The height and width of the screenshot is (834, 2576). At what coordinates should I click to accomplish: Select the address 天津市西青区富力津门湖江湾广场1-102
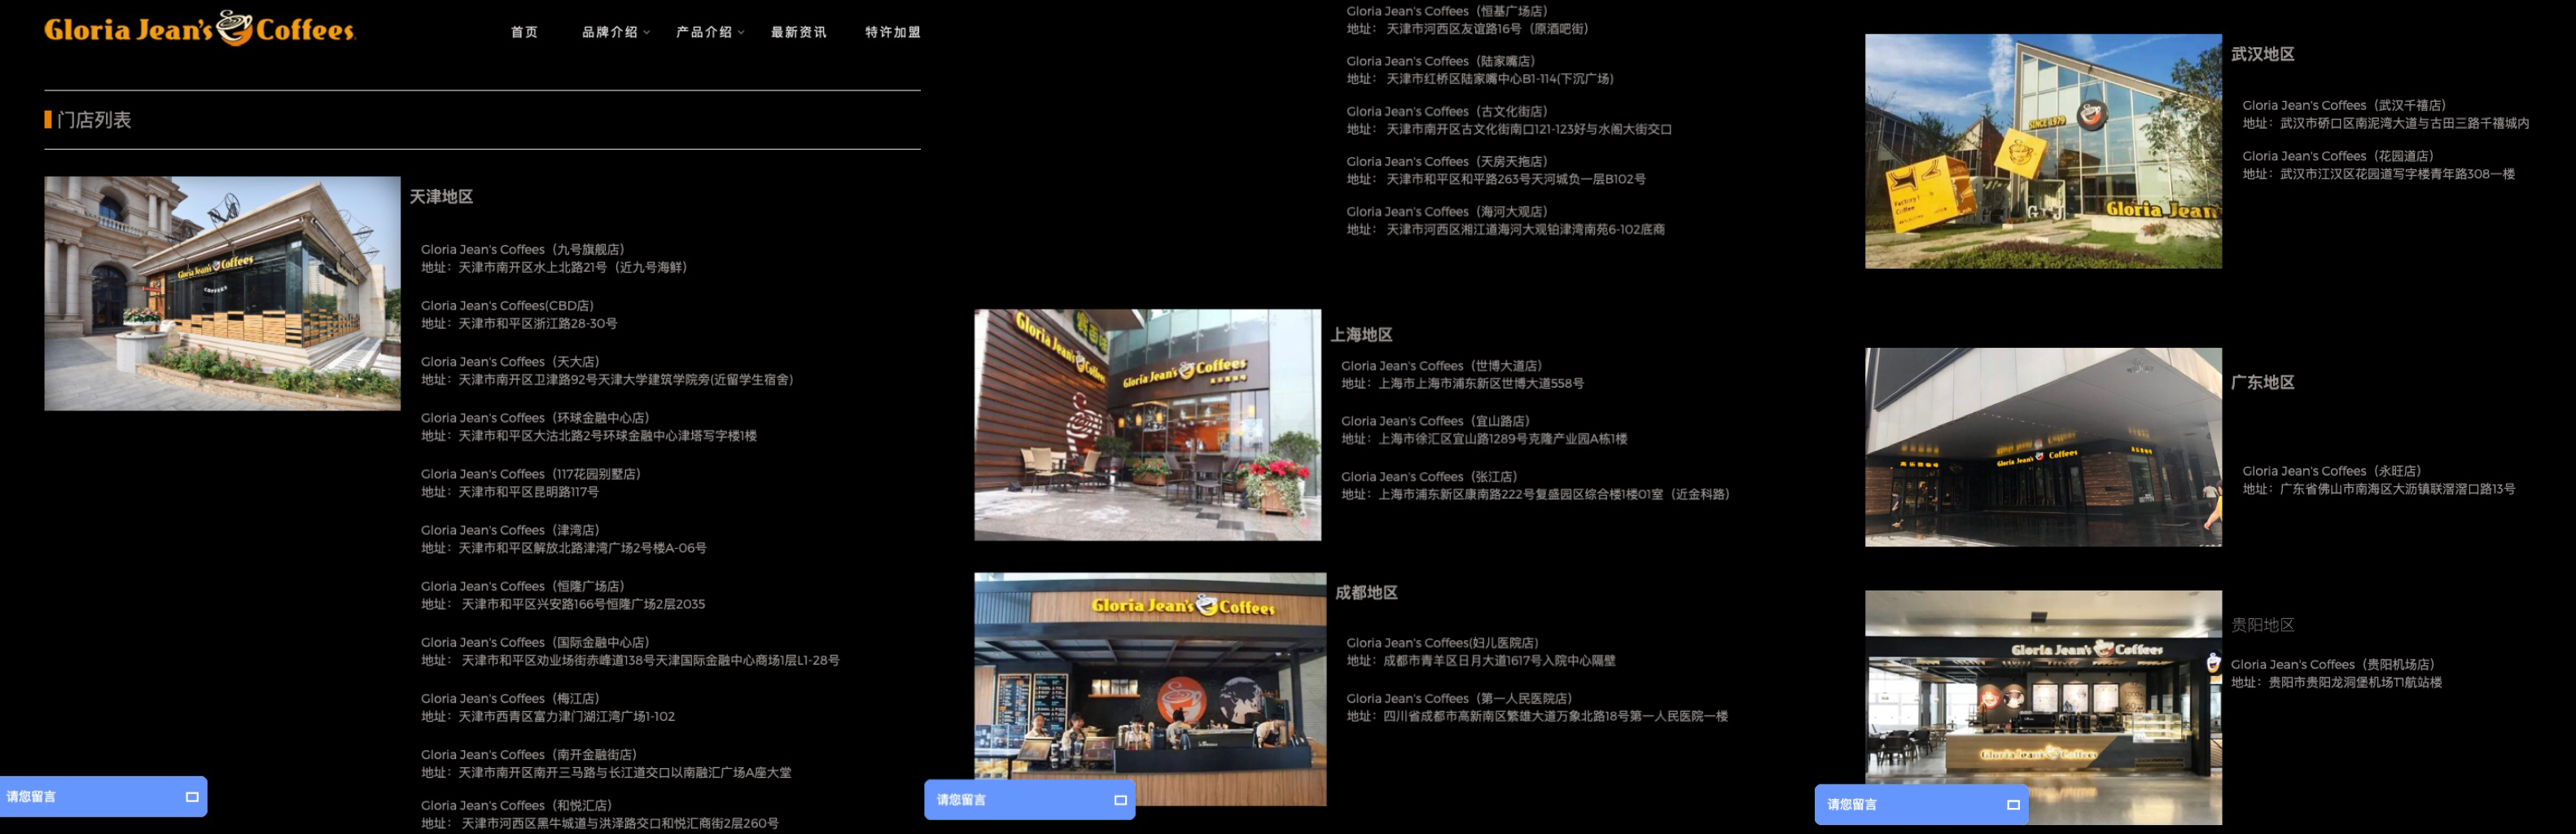click(568, 716)
